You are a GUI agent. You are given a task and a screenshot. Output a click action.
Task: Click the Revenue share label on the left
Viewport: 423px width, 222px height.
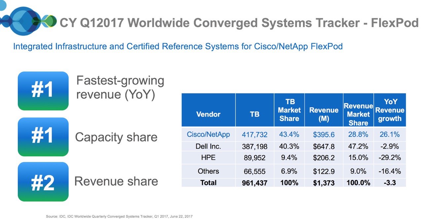[116, 181]
